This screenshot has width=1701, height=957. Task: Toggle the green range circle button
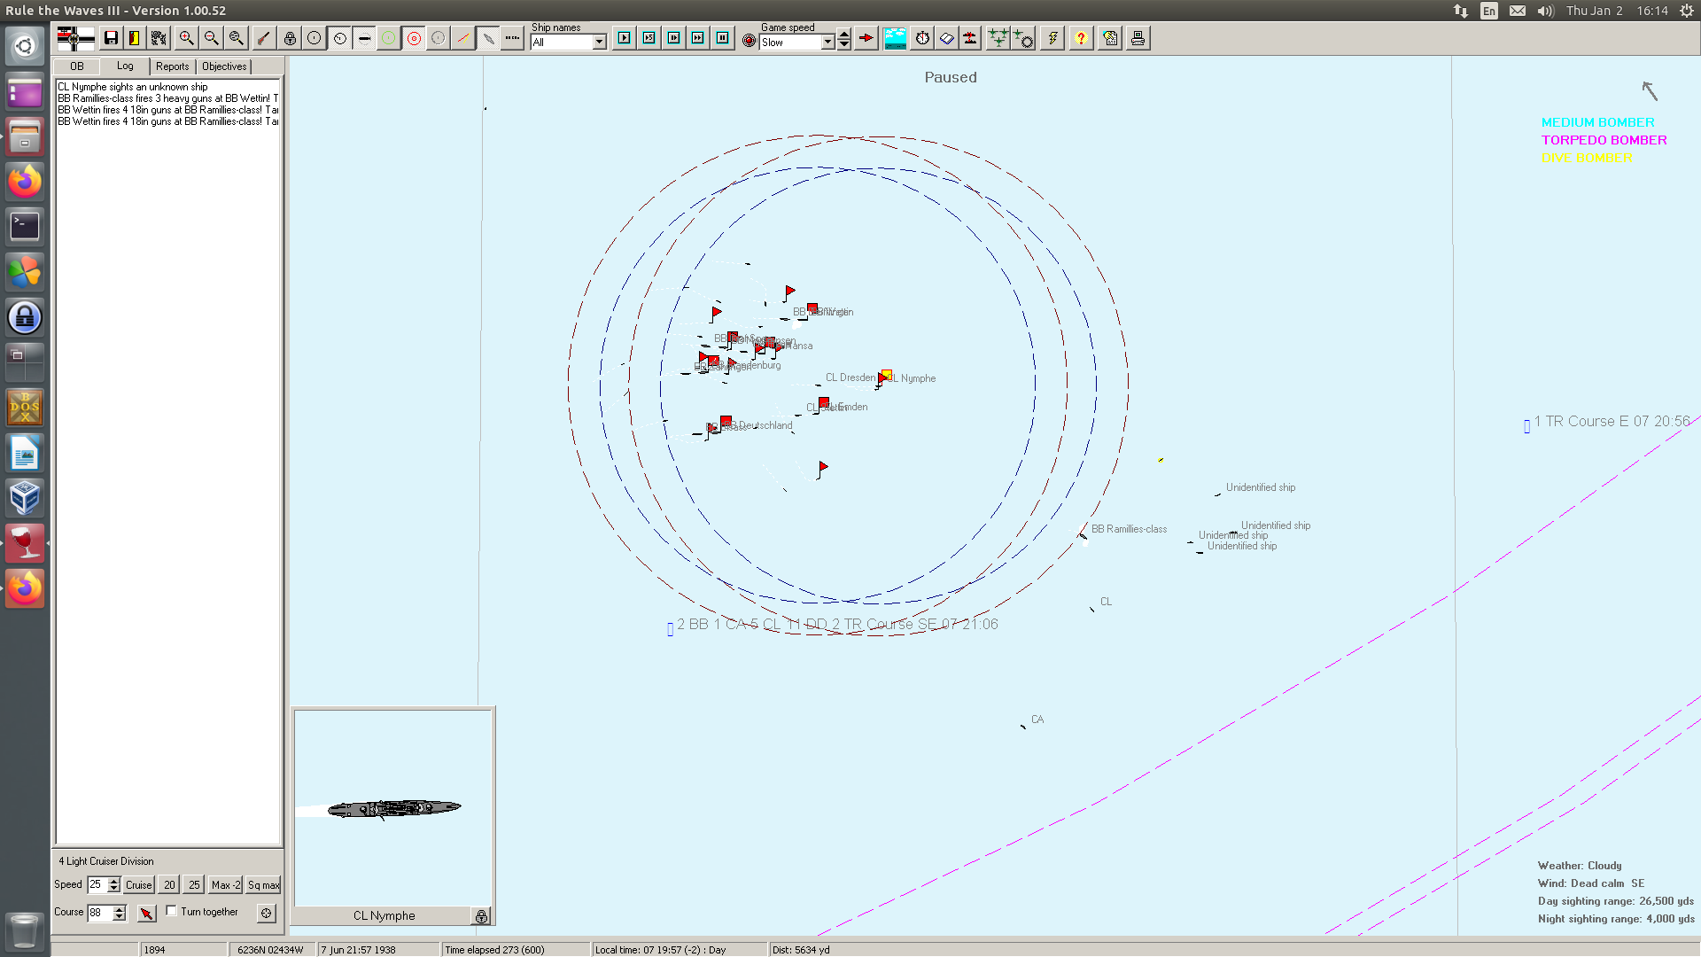(389, 38)
